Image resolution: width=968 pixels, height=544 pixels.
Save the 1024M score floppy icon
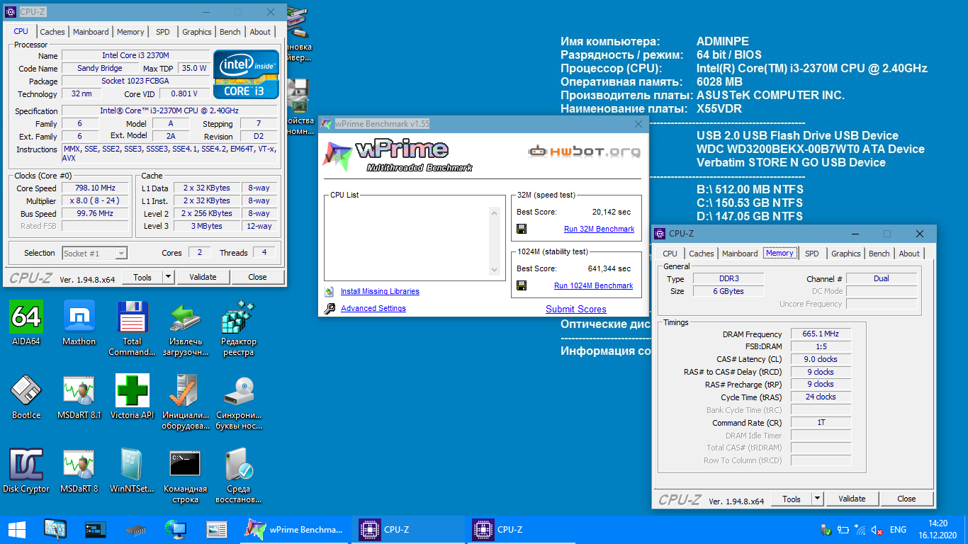(522, 285)
